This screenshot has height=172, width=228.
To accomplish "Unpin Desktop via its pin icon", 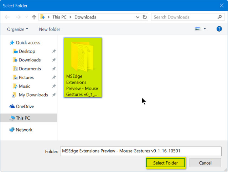I will pyautogui.click(x=54, y=51).
